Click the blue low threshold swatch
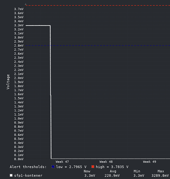Image resolution: width=170 pixels, height=179 pixels. [53, 166]
